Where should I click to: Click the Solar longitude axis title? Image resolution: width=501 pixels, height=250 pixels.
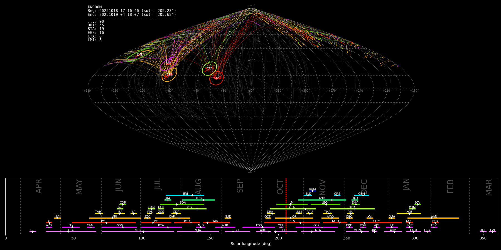point(251,244)
